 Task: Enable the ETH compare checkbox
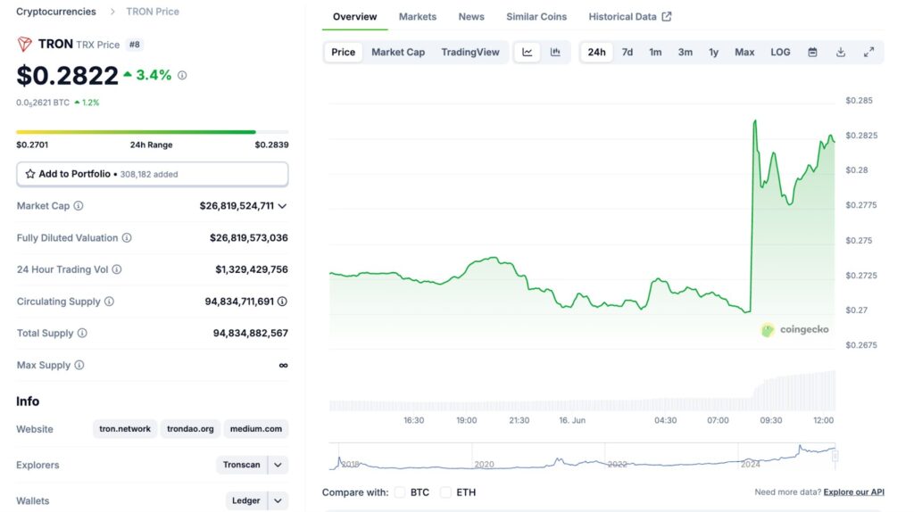tap(445, 492)
